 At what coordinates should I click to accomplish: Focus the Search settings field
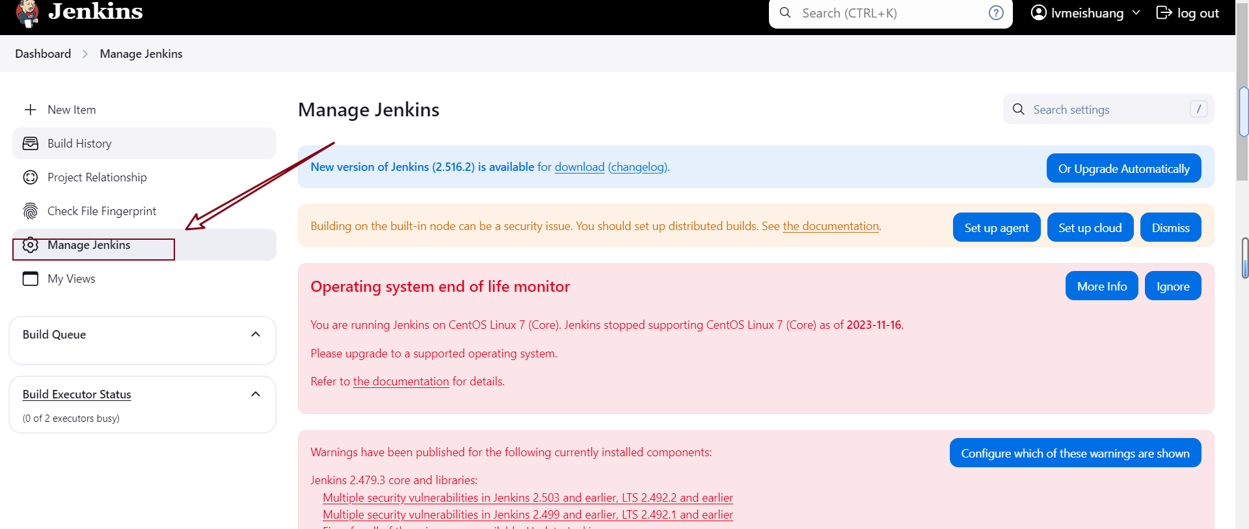(1108, 109)
